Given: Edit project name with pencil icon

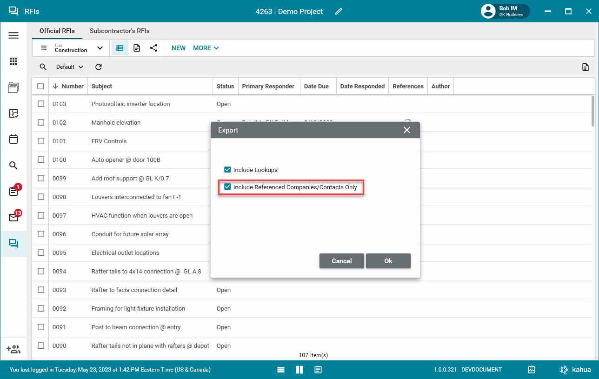Looking at the screenshot, I should [339, 12].
